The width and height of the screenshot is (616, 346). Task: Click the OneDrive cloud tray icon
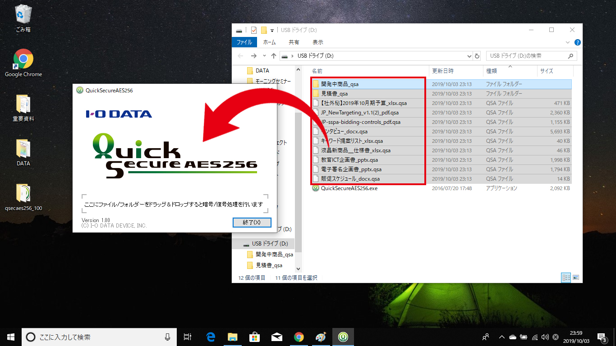click(513, 337)
